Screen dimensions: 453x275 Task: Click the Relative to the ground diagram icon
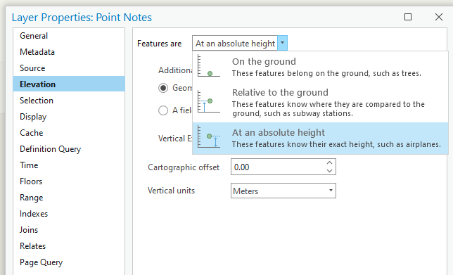point(209,101)
